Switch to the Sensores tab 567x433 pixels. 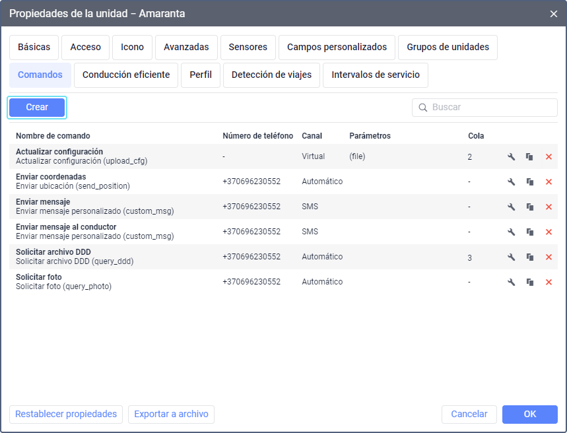click(x=248, y=48)
